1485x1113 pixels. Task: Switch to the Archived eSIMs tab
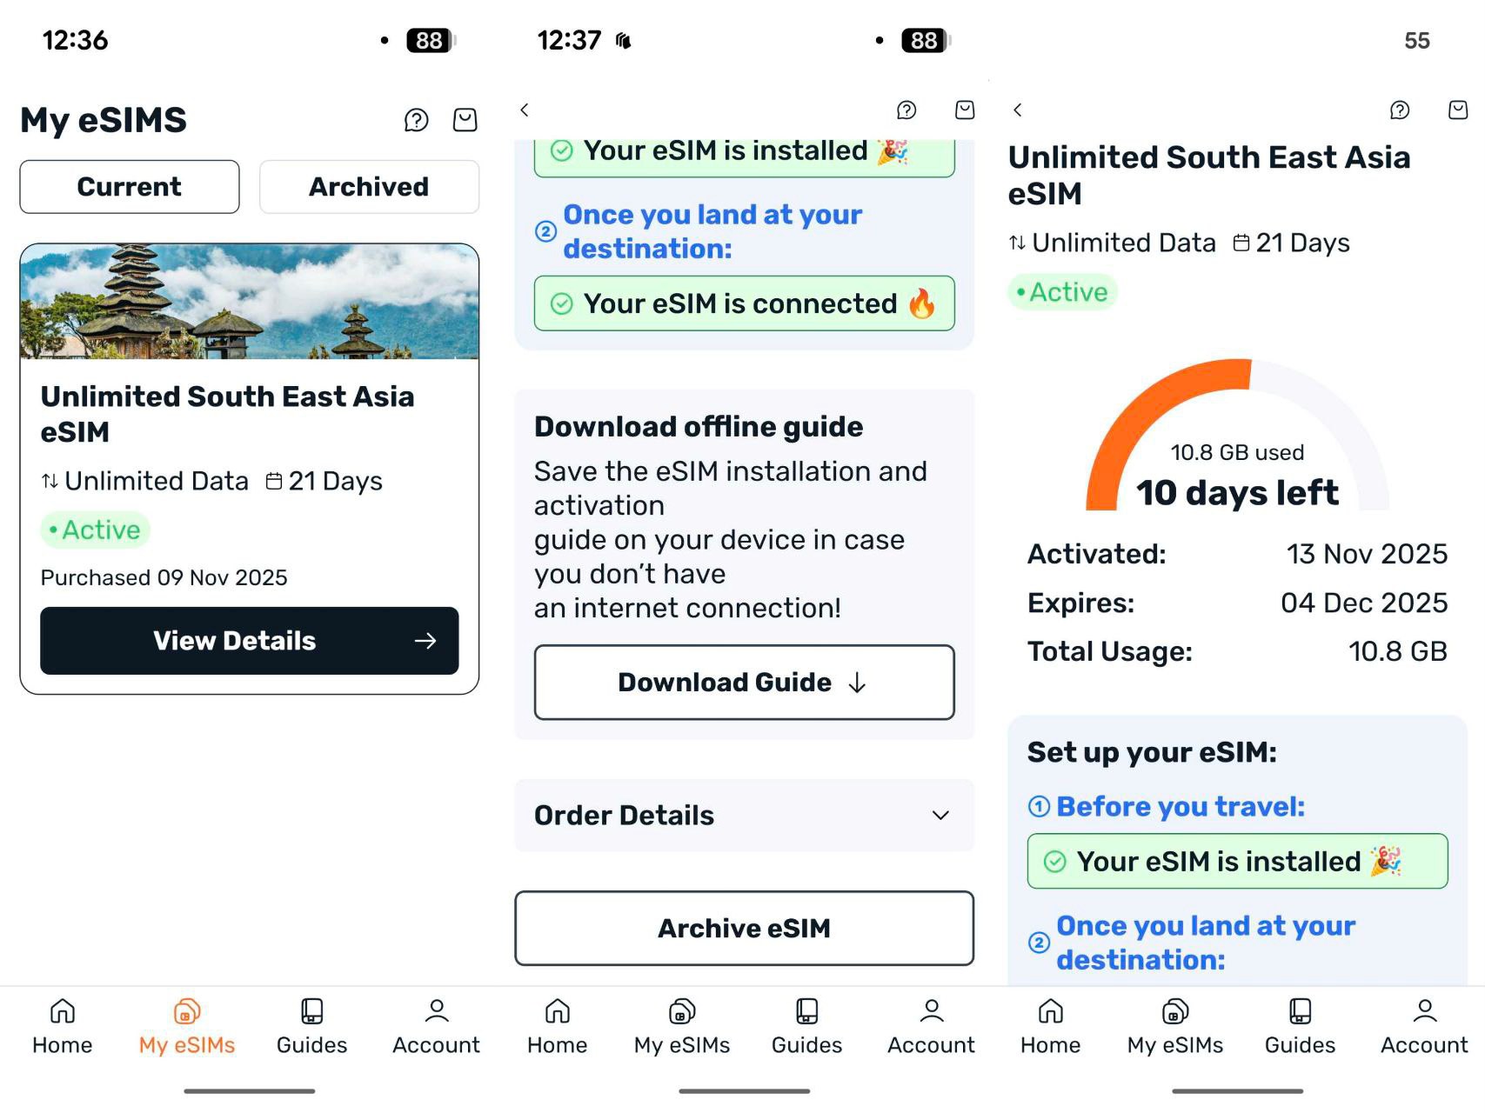pos(369,187)
